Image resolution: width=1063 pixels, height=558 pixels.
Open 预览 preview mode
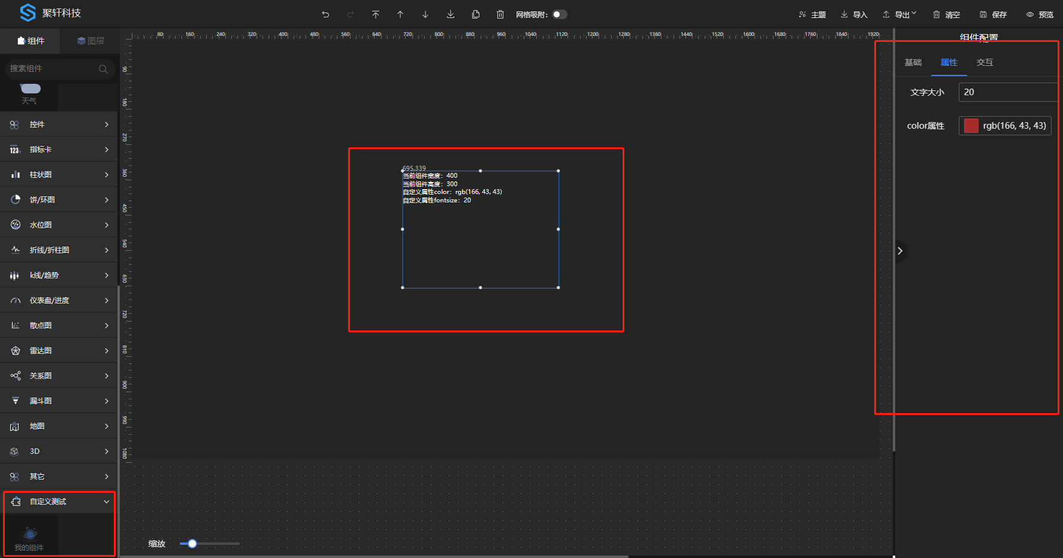point(1040,14)
